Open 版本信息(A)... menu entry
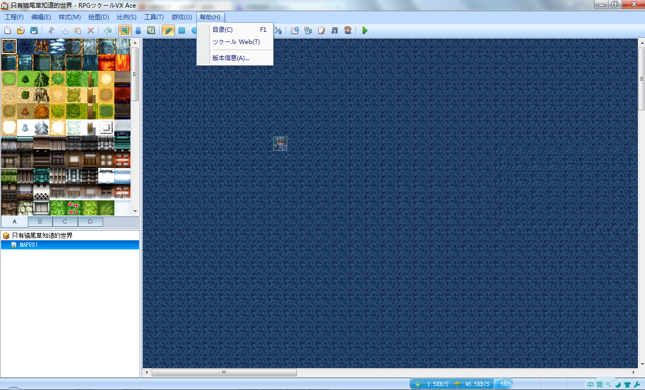This screenshot has width=645, height=390. (231, 58)
